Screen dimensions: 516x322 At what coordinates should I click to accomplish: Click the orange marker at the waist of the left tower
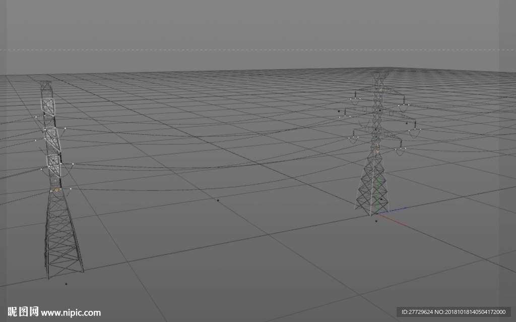coord(56,190)
